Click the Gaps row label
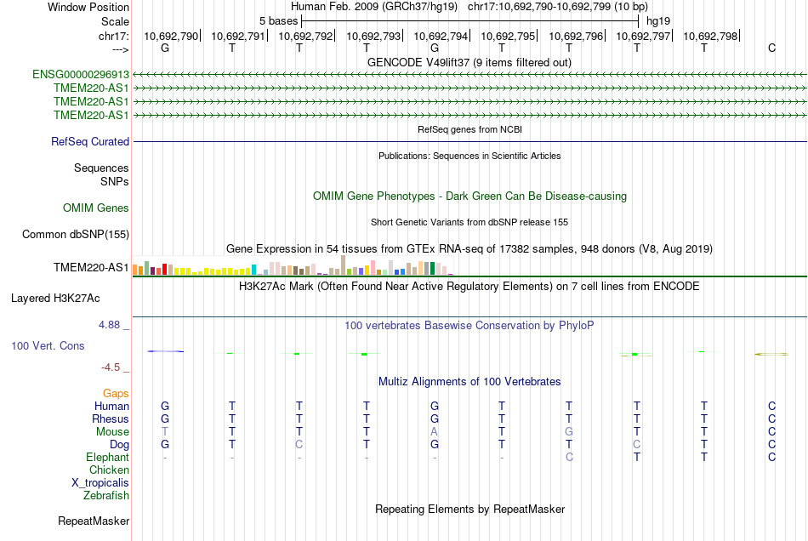Screen dimensions: 808x541 pyautogui.click(x=116, y=394)
